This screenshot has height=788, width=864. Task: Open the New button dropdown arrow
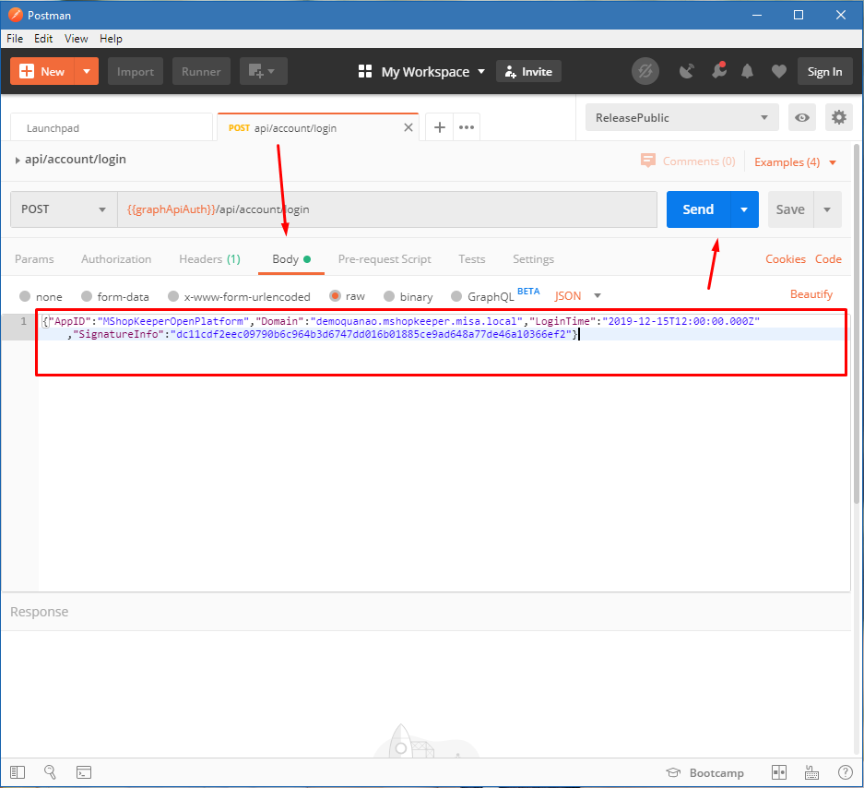pos(87,71)
